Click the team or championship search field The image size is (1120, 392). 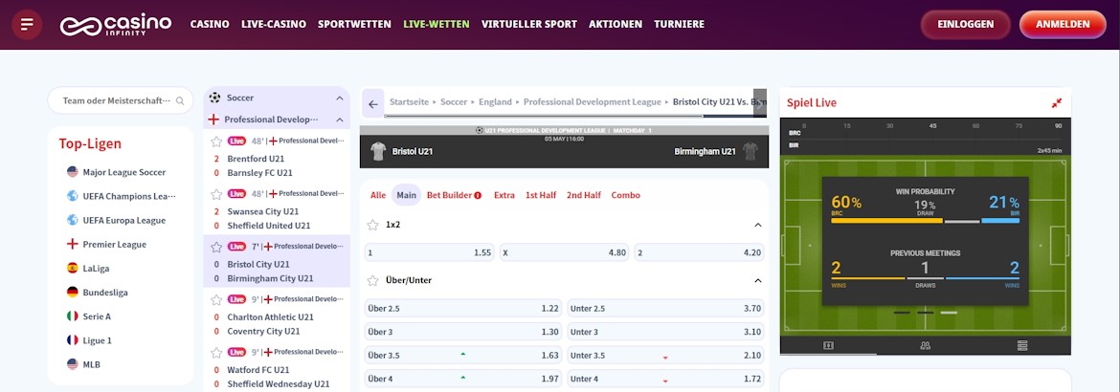tap(120, 100)
